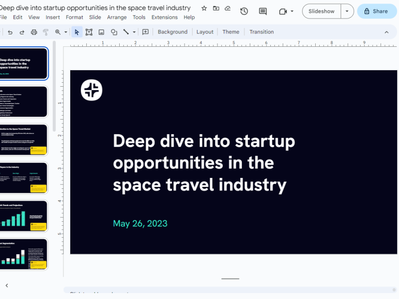Select the Text box tool

[89, 32]
